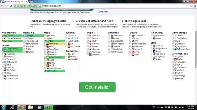Select the Ninite browser tab
197x110 pixels.
(x=14, y=2)
